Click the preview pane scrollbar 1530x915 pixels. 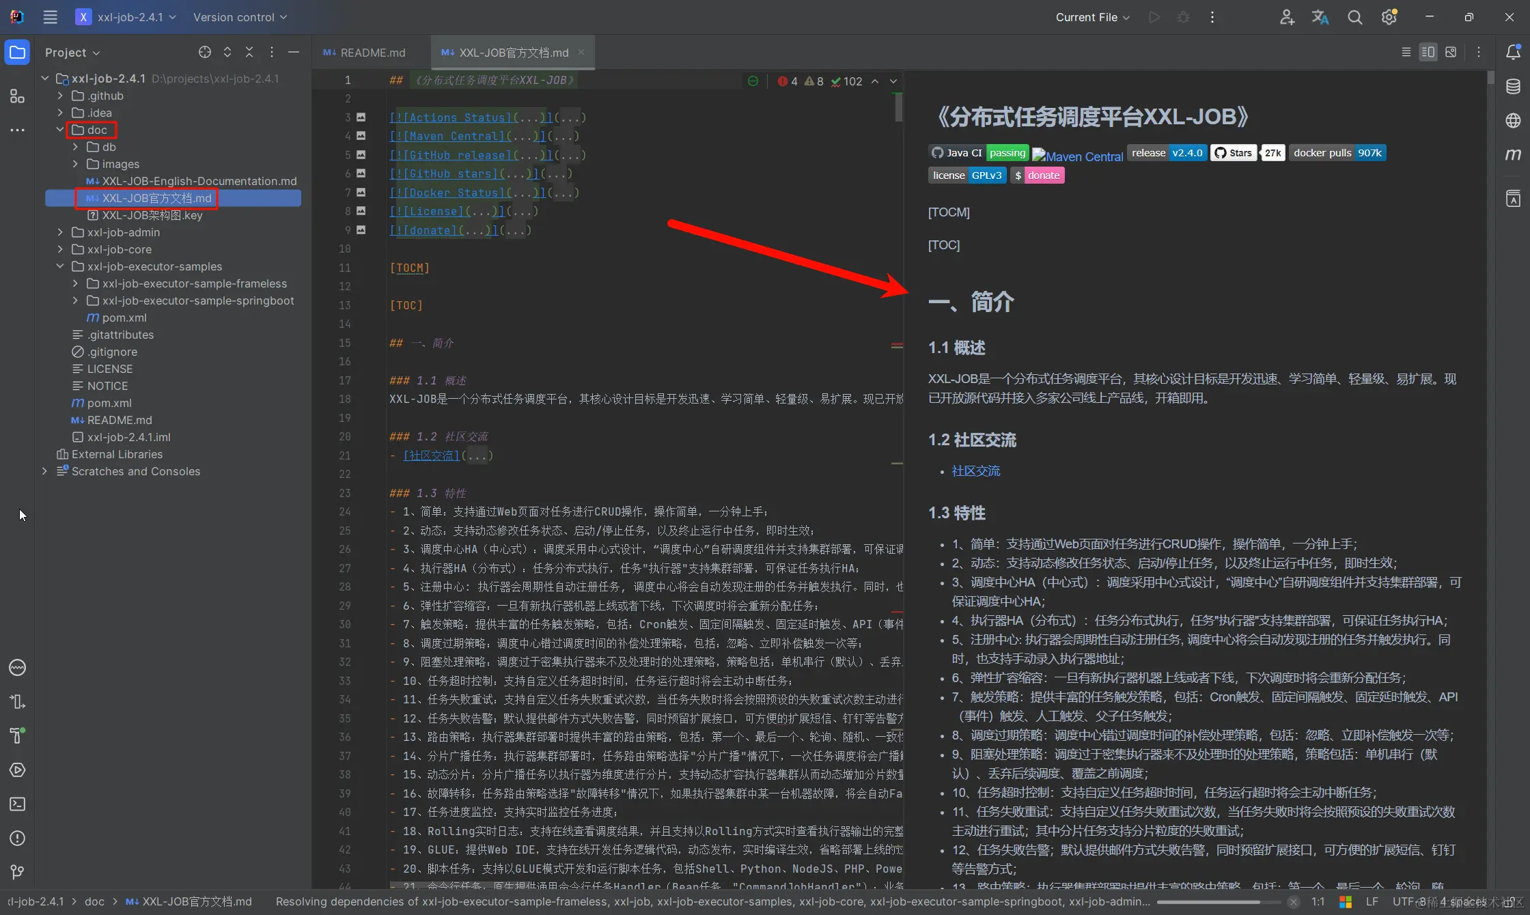point(1490,78)
